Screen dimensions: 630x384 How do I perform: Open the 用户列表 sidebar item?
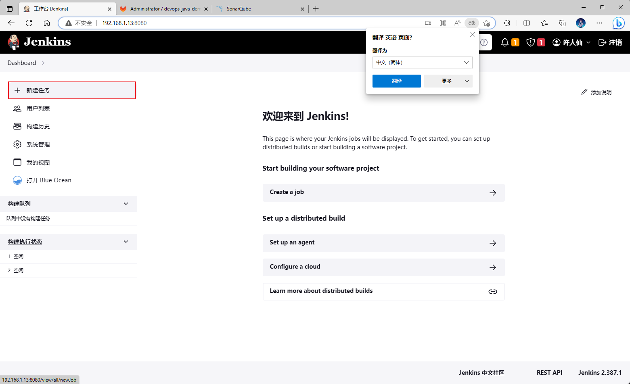point(72,109)
